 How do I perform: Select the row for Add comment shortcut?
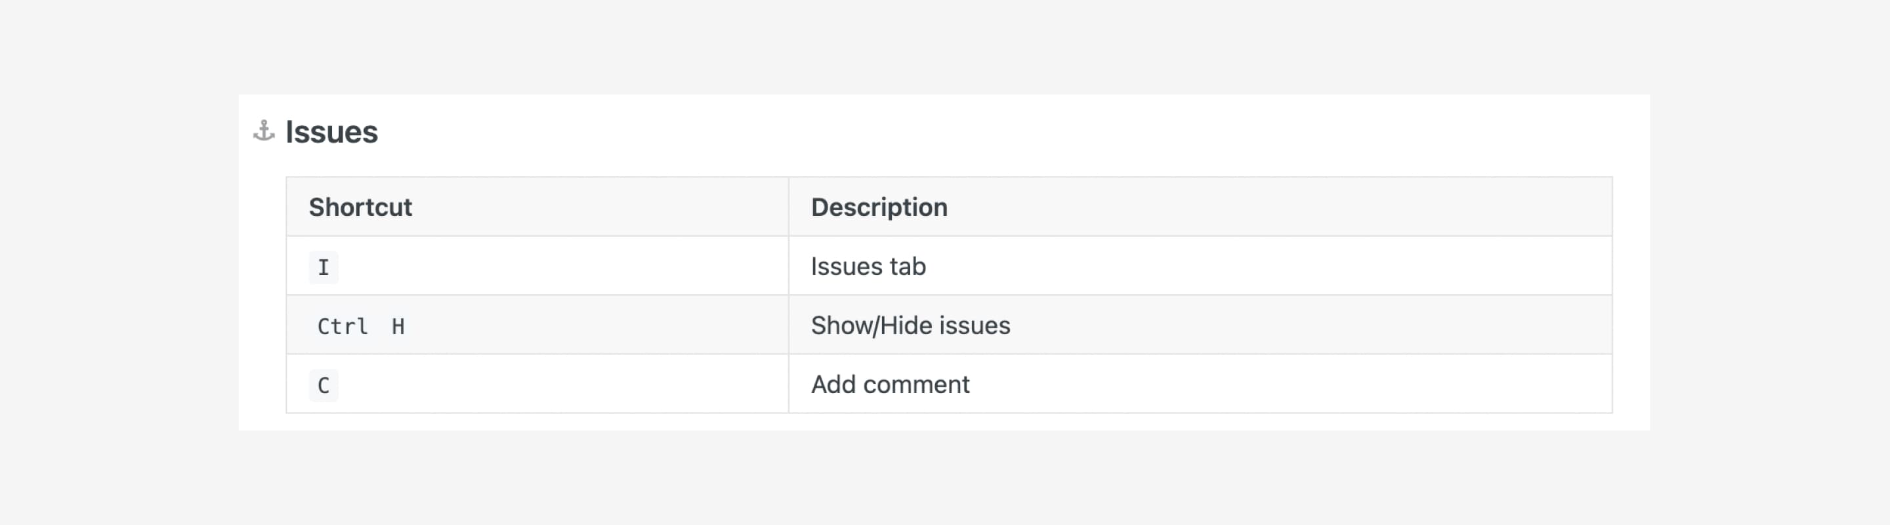[x=949, y=384]
